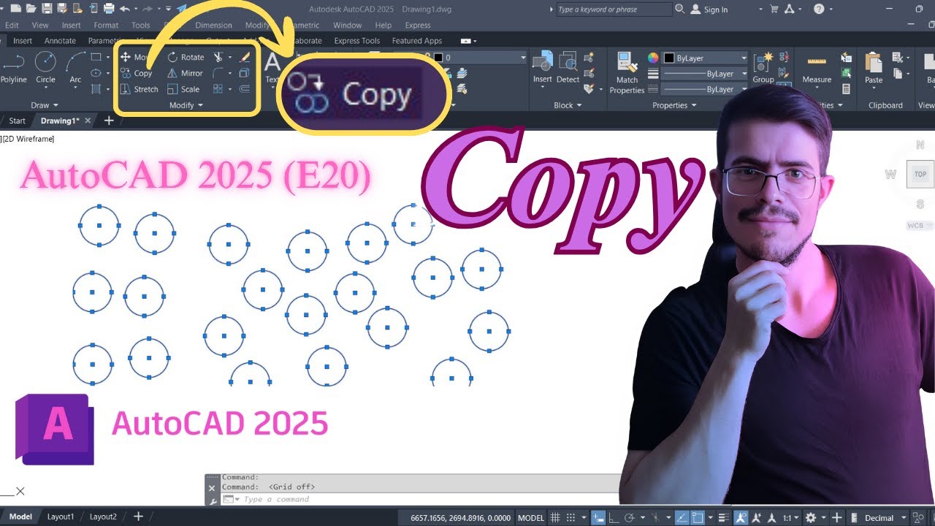Click the black layer color swatch
Image resolution: width=935 pixels, height=526 pixels.
click(x=438, y=57)
